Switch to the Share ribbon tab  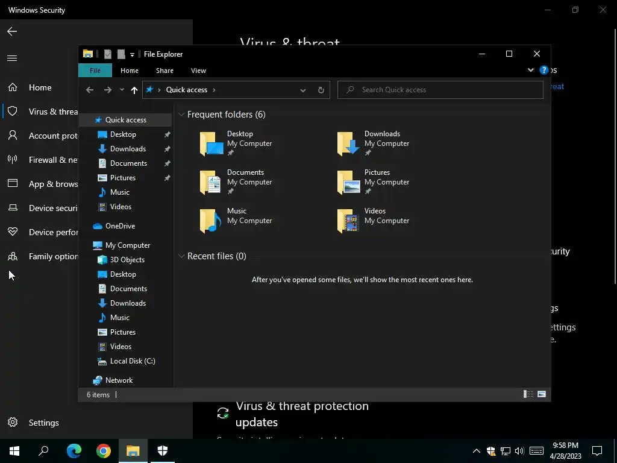pyautogui.click(x=164, y=71)
